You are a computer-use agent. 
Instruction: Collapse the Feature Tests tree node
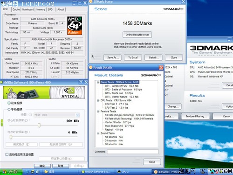98,112
